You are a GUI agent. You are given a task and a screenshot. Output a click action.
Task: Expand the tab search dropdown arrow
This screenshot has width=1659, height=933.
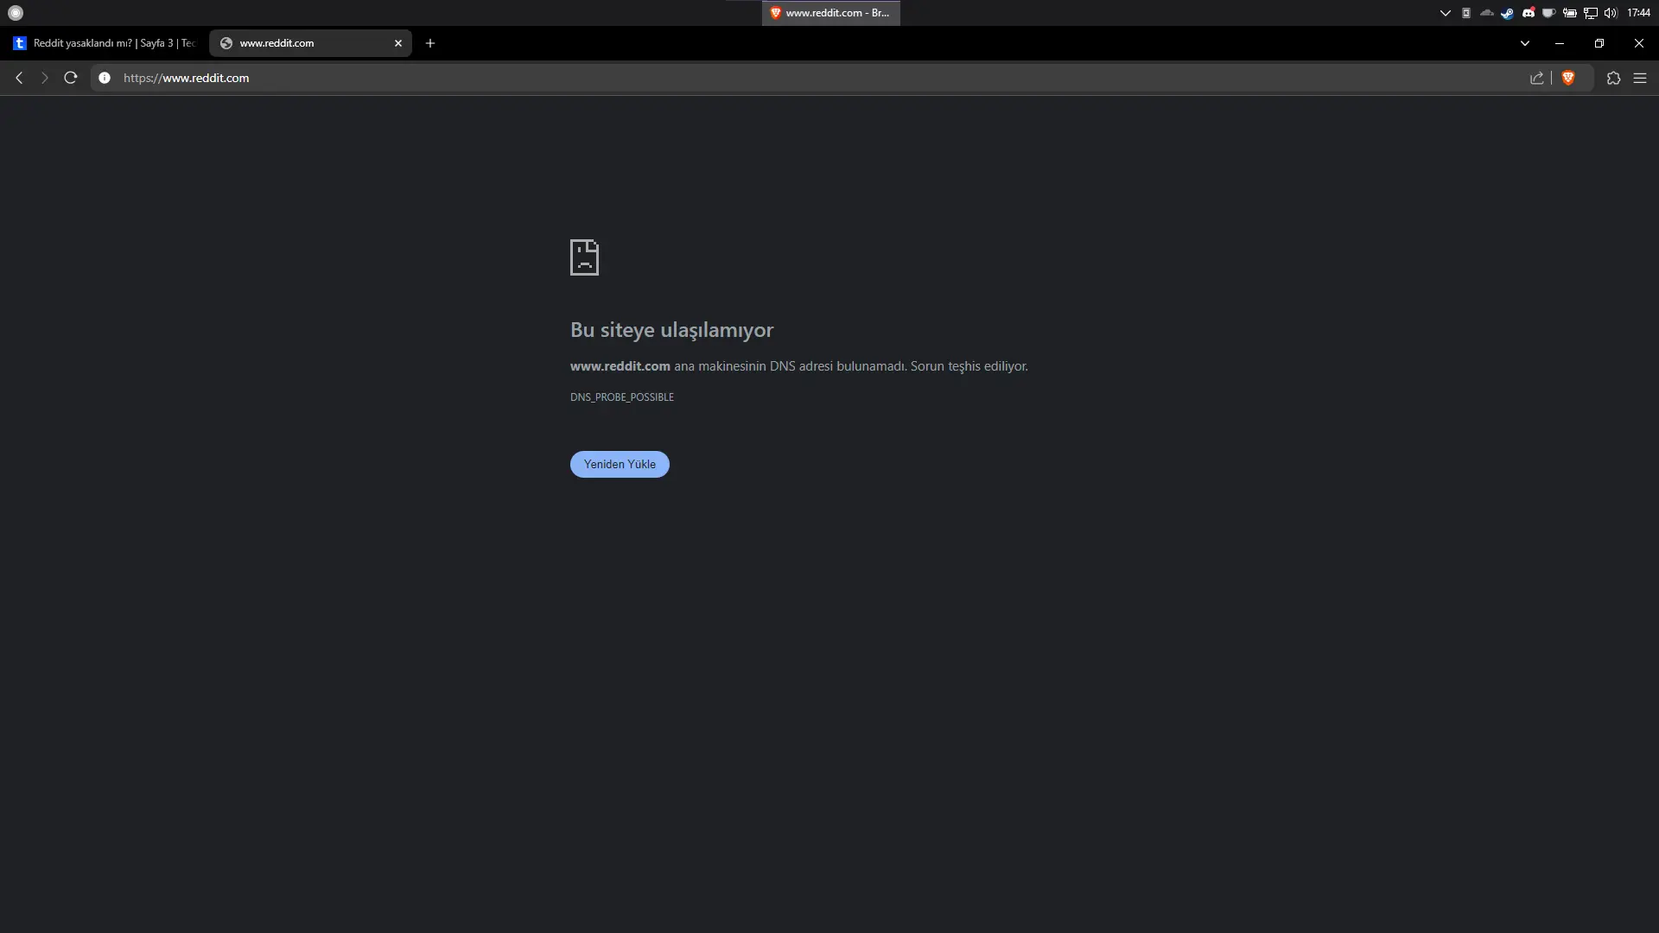[x=1525, y=43]
